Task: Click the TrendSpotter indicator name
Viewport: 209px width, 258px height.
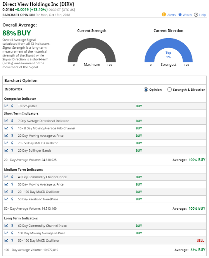Action: [x=28, y=106]
